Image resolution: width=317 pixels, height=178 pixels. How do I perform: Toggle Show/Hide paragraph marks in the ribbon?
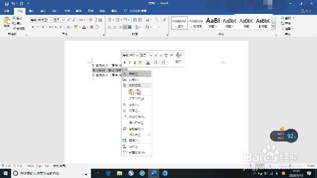tap(165, 20)
